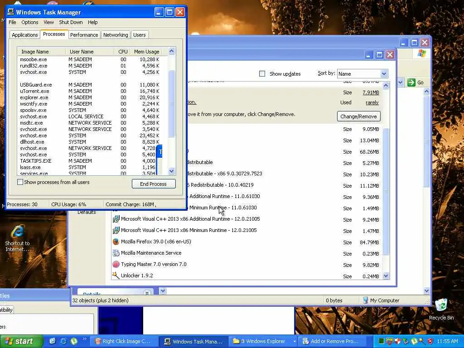Click the Explorer window vertical scrollbar thumb

(x=426, y=141)
